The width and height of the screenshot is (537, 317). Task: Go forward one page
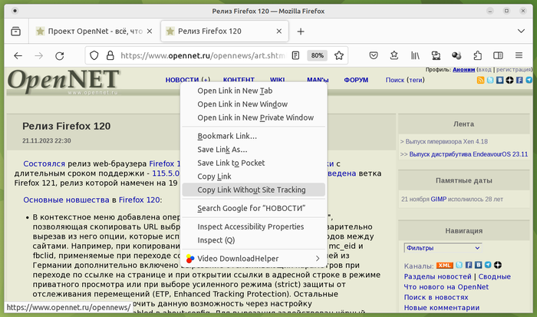(38, 55)
